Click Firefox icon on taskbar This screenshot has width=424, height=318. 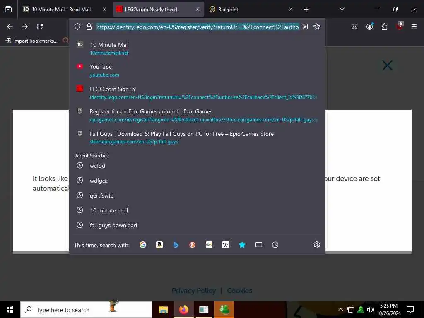[x=183, y=310]
